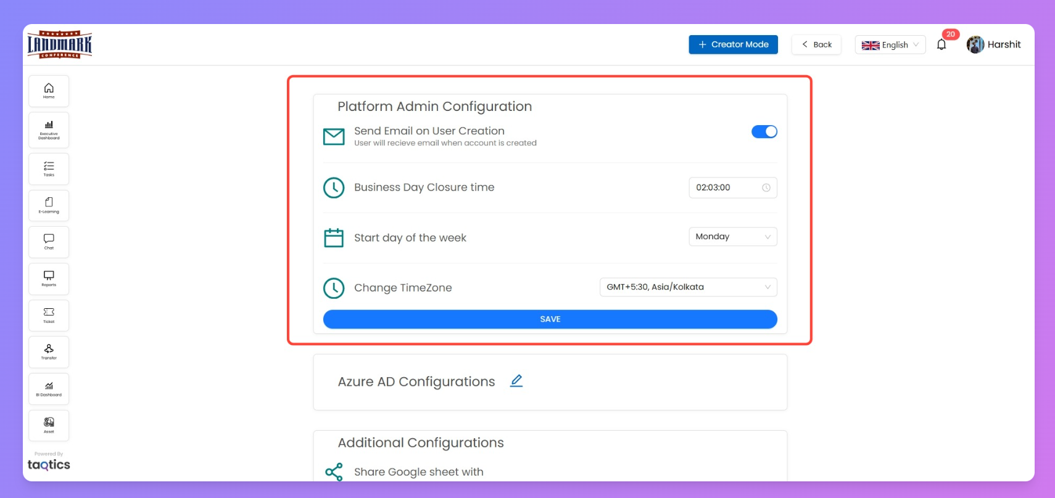
Task: Open the Asset sidebar icon
Action: (x=49, y=425)
